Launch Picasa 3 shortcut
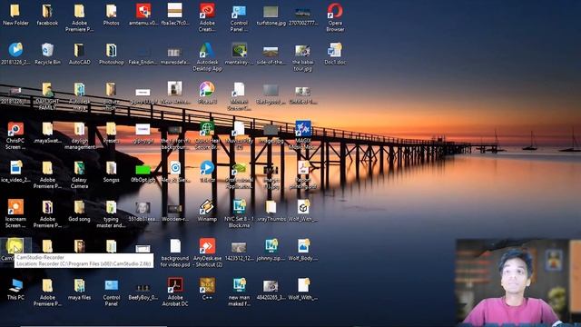 (207, 93)
